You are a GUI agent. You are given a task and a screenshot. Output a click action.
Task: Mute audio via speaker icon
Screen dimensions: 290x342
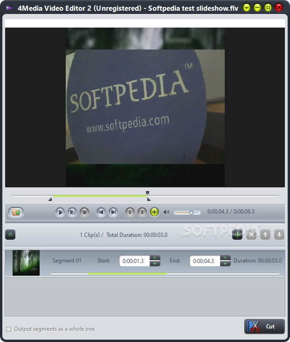pyautogui.click(x=166, y=212)
